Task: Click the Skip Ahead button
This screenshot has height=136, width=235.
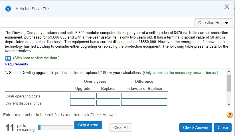Action: 88,125
